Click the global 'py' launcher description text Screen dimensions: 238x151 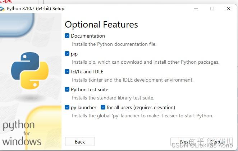tap(142, 116)
